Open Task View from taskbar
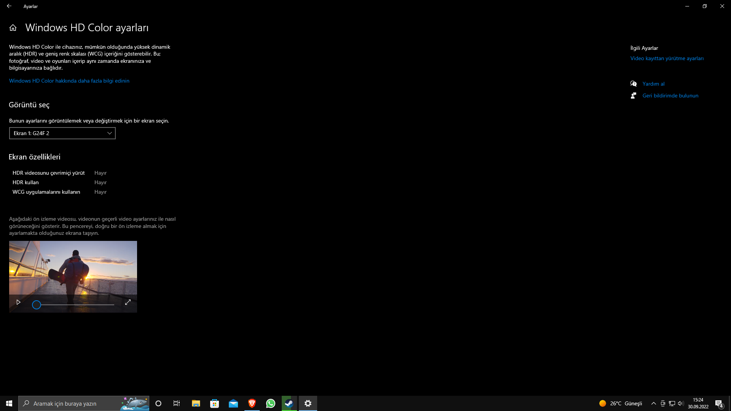Image resolution: width=731 pixels, height=411 pixels. pyautogui.click(x=177, y=403)
